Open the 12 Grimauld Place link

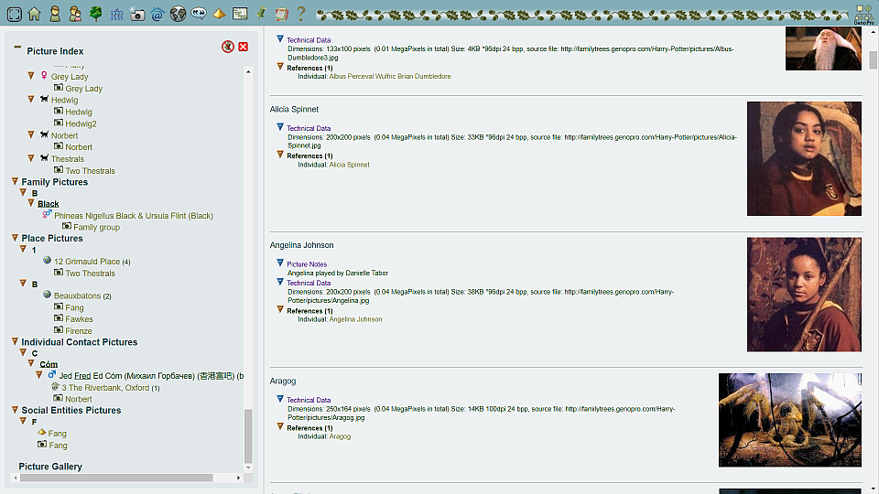(87, 262)
